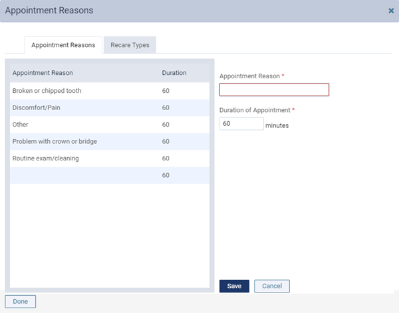Select the Appointment Reasons tab
This screenshot has height=313, width=399.
[63, 45]
